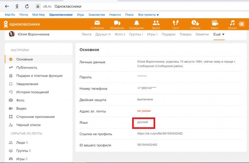Click the русский language value
Screen dimensions: 249x163
pyautogui.click(x=142, y=122)
